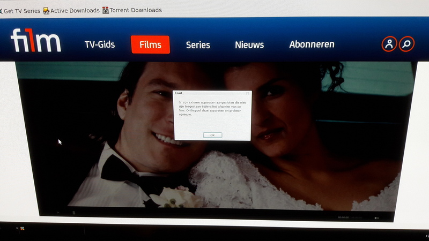Screen dimensions: 429x241
Task: Open Active Downloads bookmark link
Action: click(x=75, y=10)
